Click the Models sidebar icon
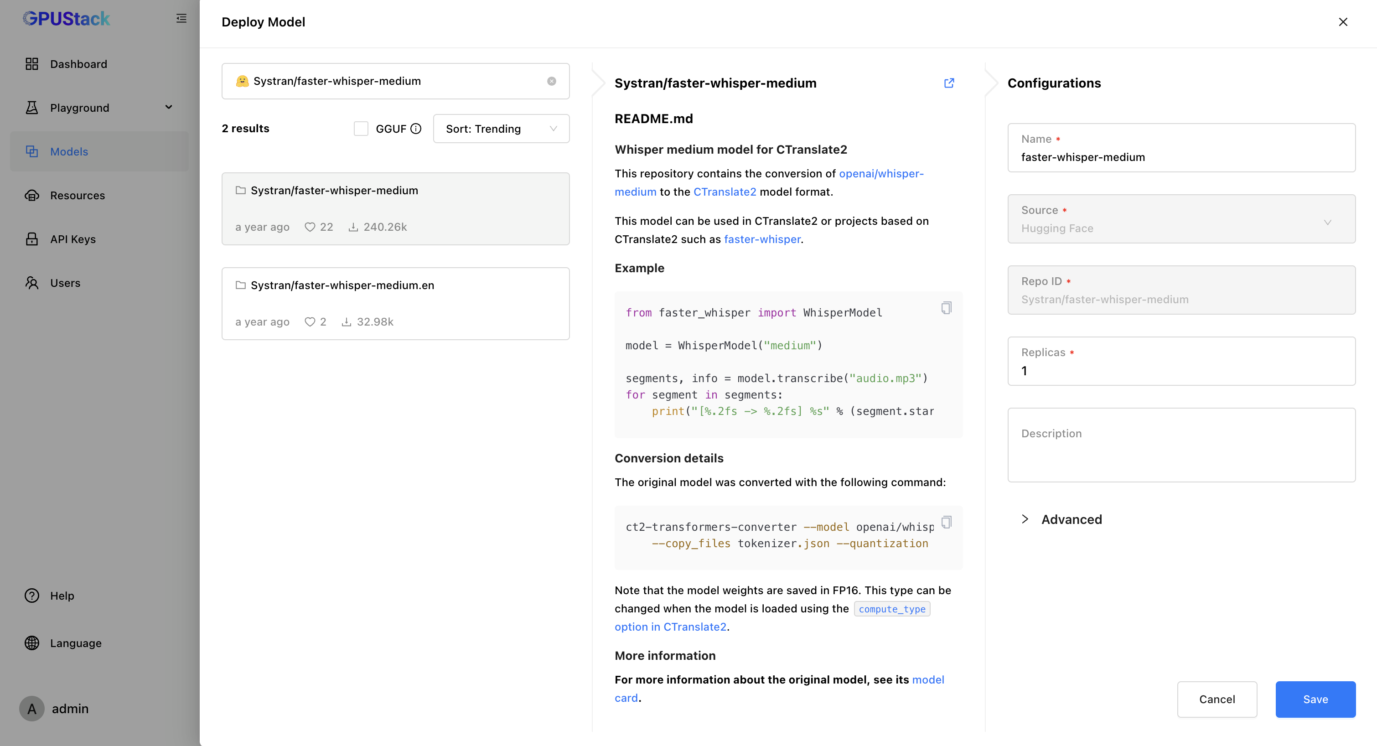 coord(32,151)
